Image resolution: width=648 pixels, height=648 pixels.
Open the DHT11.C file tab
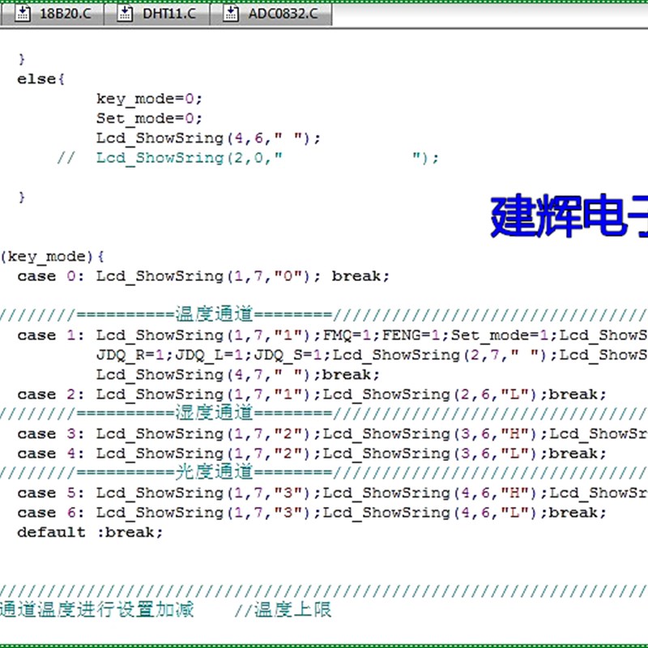click(157, 14)
